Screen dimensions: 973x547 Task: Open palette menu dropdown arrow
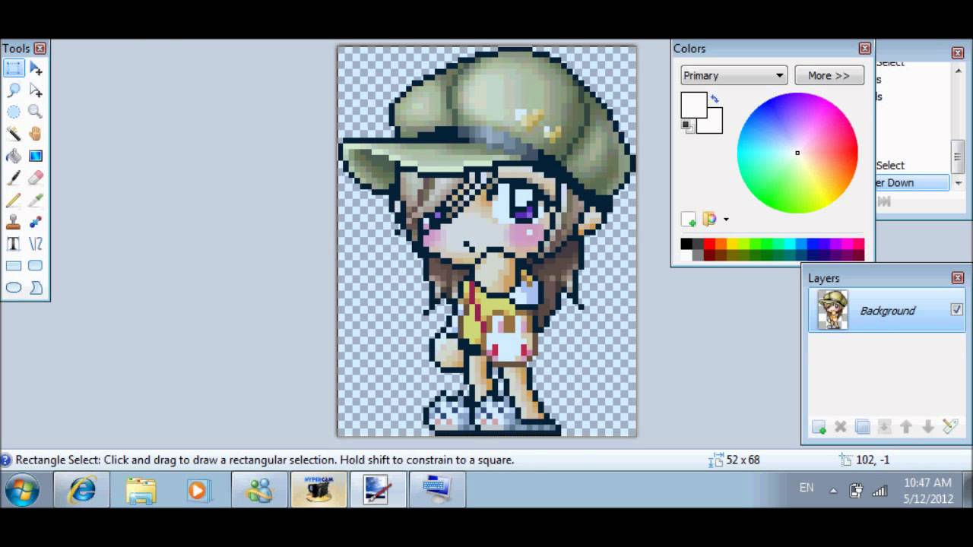(726, 220)
